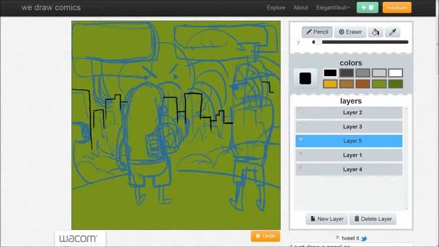Pick the burnt orange color swatch

coord(363,84)
